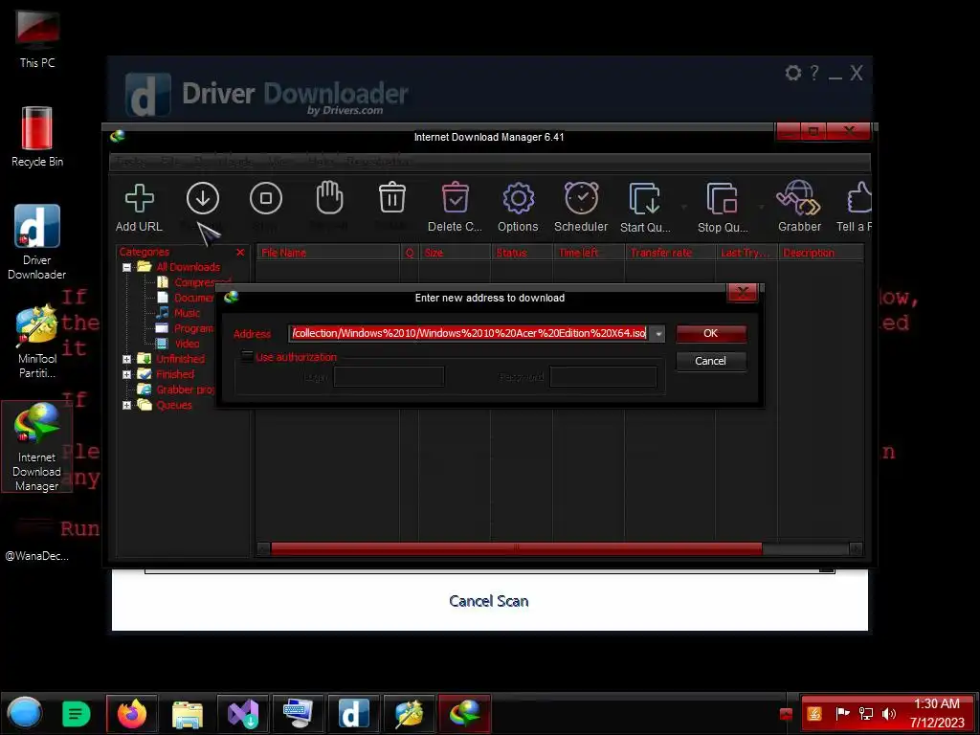Click the Password input field
Screen dimensions: 980x735
[x=603, y=377]
